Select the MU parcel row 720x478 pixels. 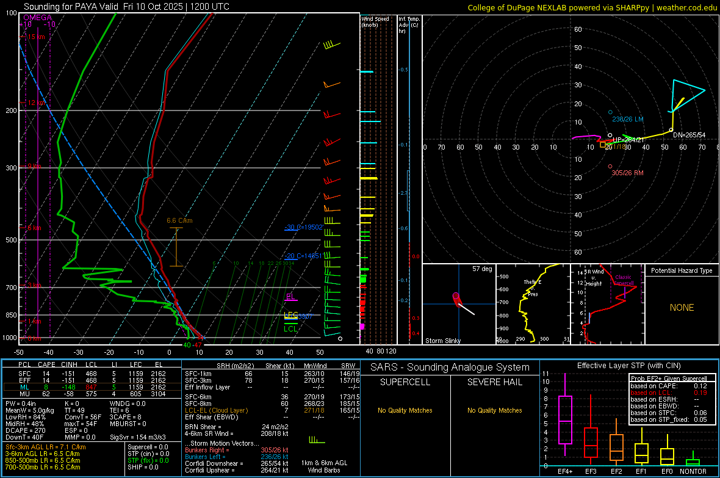[x=92, y=393]
